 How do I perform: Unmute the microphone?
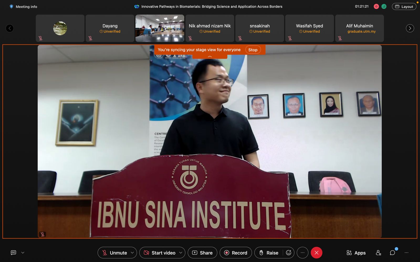point(114,253)
